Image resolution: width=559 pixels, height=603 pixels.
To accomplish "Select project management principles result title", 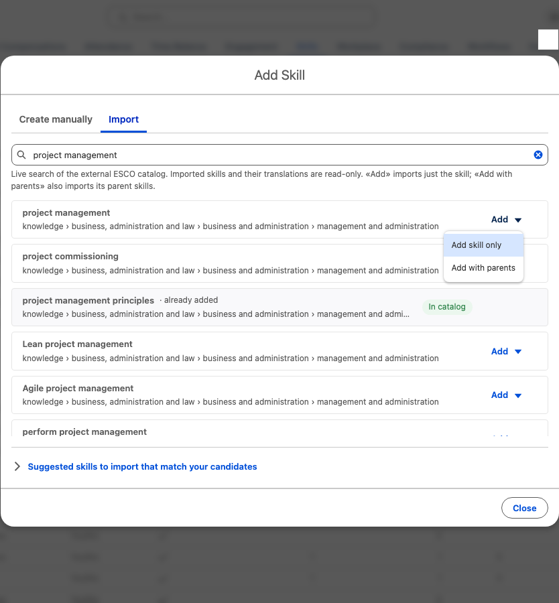I will click(x=88, y=300).
